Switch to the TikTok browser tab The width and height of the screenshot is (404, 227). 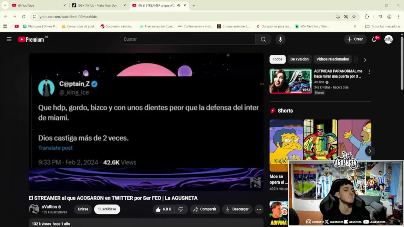(99, 5)
